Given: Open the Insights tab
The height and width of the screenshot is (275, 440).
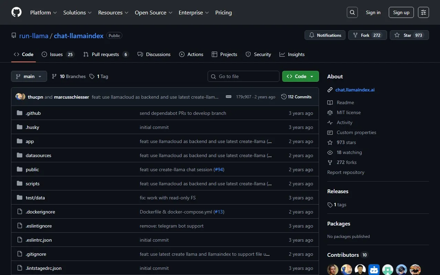Looking at the screenshot, I should click(x=292, y=54).
